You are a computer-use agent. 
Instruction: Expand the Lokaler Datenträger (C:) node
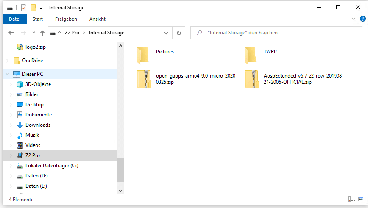pos(11,166)
